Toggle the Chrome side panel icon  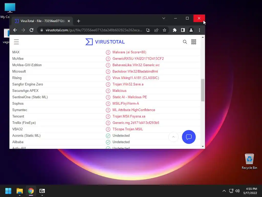point(183,30)
